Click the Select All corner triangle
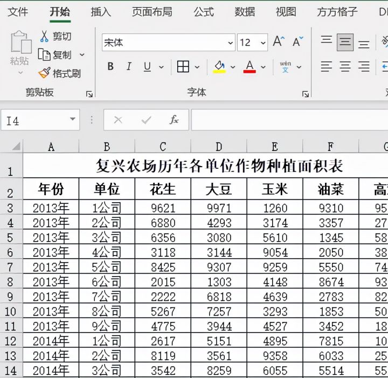 16,146
